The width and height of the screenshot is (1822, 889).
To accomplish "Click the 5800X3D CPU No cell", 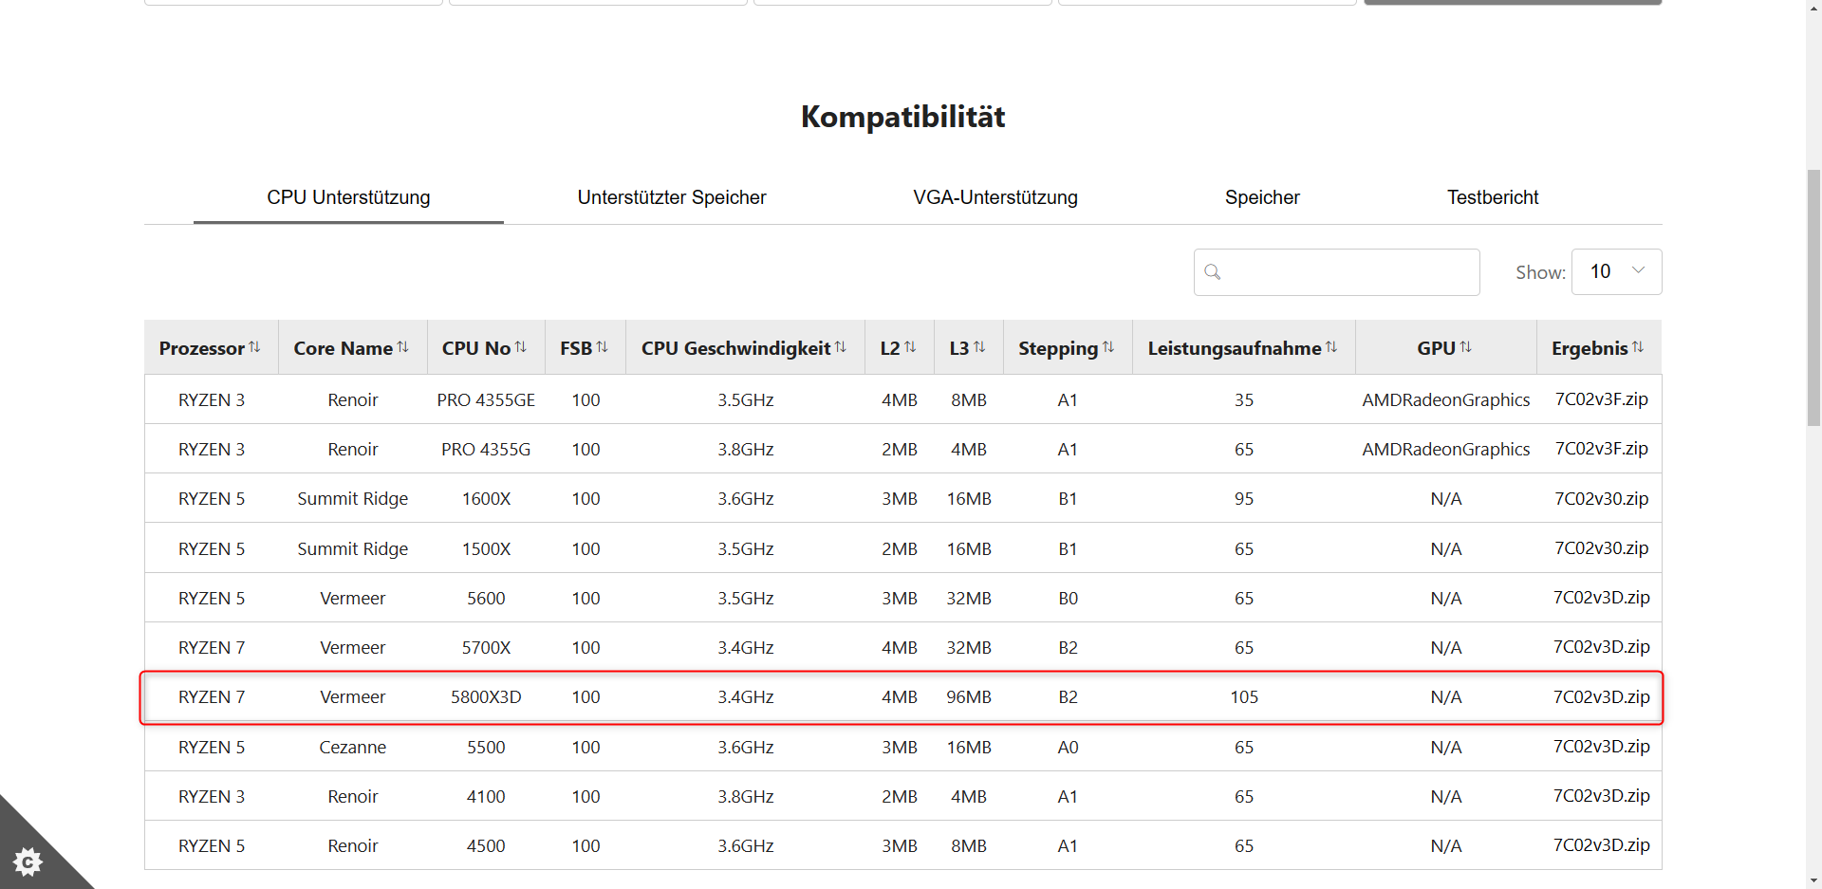I will [486, 696].
